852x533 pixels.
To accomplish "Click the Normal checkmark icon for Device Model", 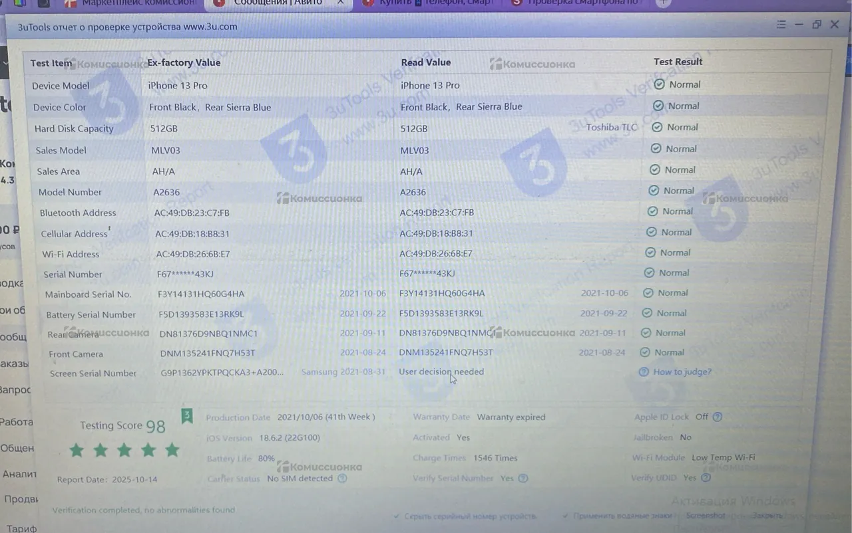I will pyautogui.click(x=659, y=84).
